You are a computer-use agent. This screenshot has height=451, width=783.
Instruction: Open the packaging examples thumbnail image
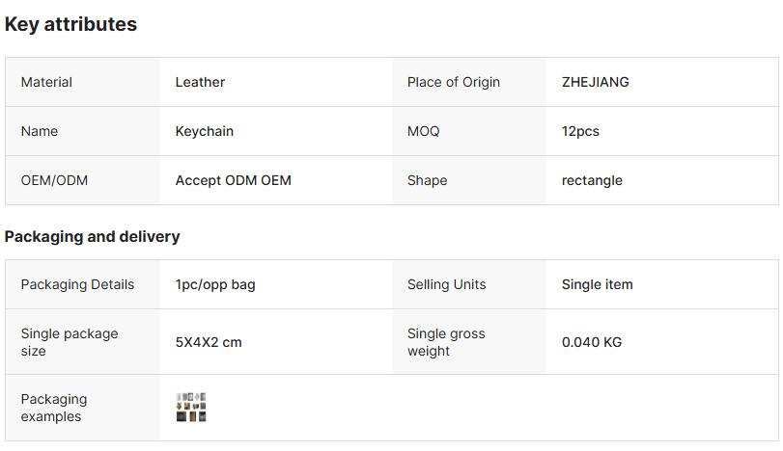point(191,408)
